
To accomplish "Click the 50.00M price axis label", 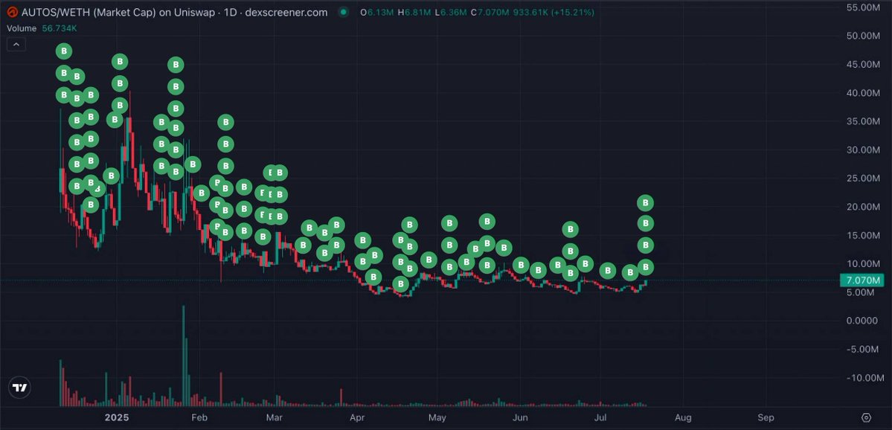I will point(862,36).
